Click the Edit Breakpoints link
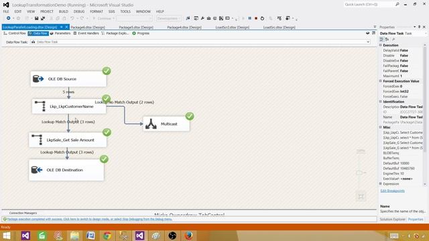 point(392,191)
